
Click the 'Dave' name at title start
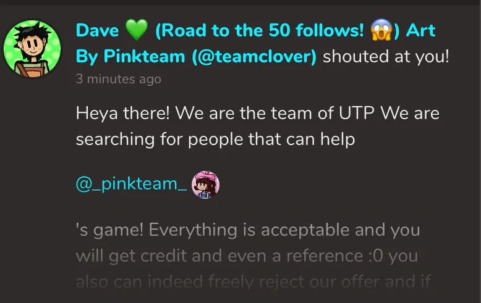pyautogui.click(x=97, y=30)
